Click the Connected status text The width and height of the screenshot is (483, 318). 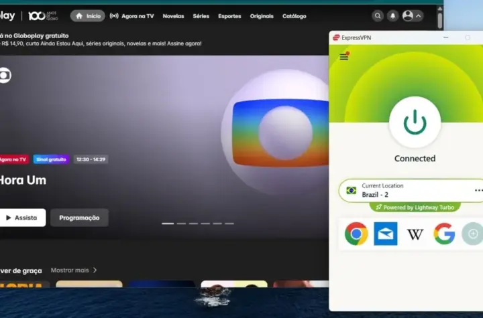(415, 159)
